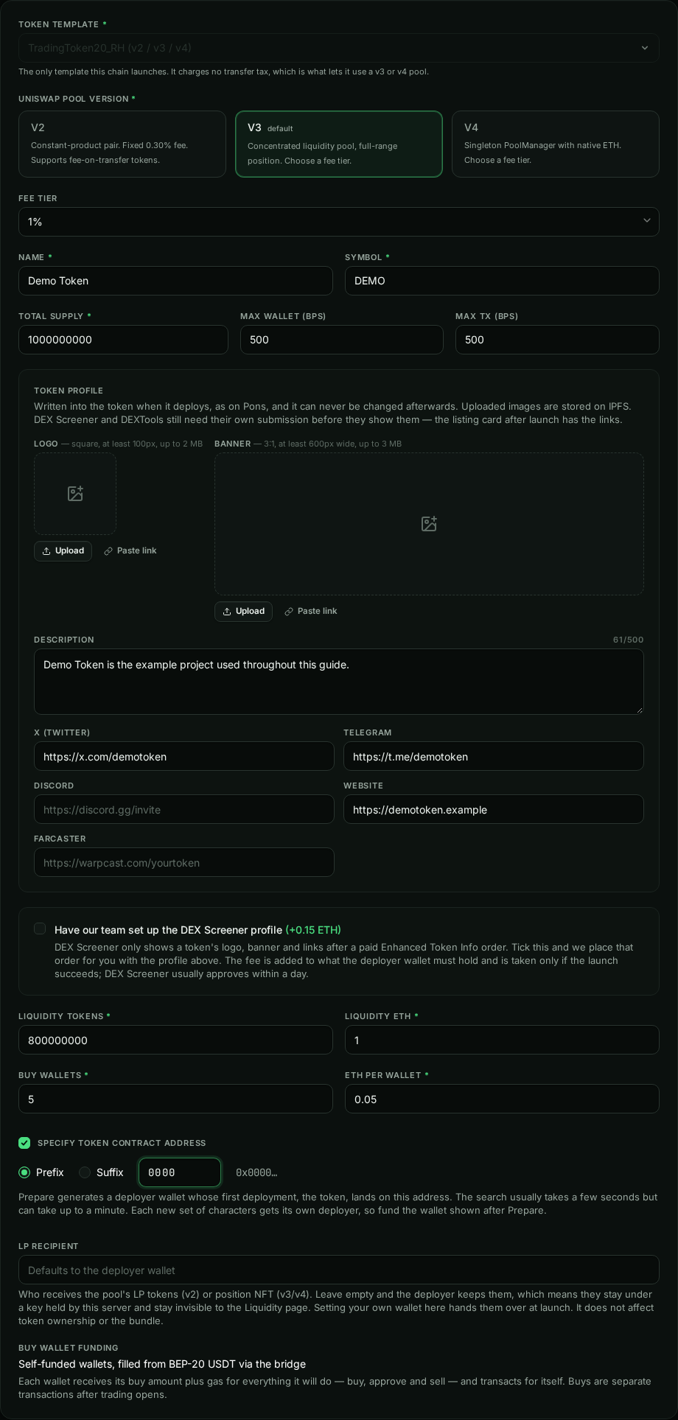The height and width of the screenshot is (1420, 678).
Task: Click the Name input field
Action: (x=175, y=281)
